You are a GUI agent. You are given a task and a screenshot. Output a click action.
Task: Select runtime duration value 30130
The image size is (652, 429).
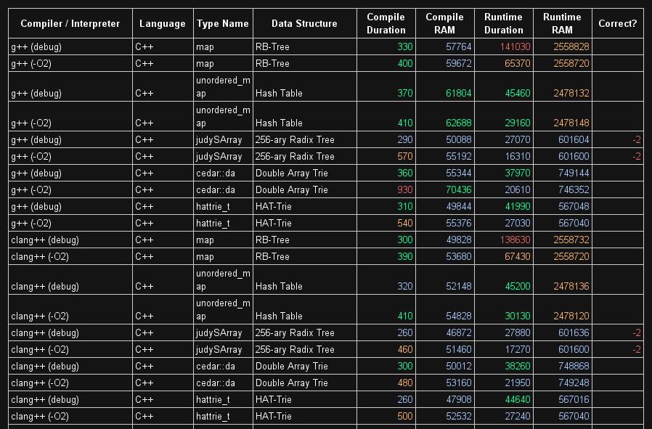click(517, 316)
